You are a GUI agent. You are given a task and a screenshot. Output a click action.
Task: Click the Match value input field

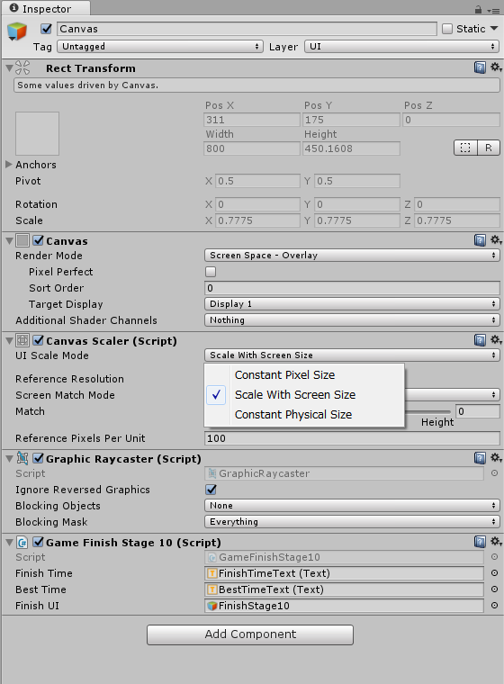click(x=478, y=411)
